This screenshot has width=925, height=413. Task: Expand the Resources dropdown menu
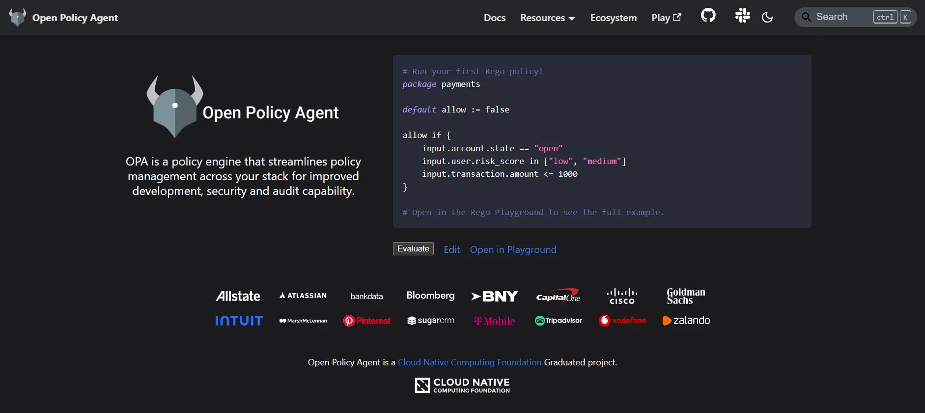point(548,18)
